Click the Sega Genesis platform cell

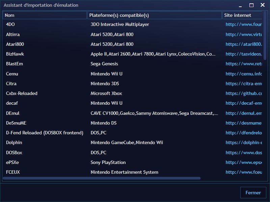click(x=104, y=64)
